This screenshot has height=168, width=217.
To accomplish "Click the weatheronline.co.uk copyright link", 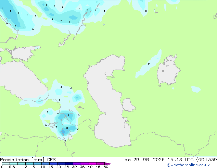I will tap(188, 165).
